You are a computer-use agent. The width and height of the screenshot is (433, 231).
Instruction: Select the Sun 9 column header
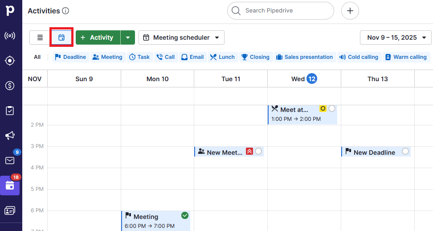(84, 79)
